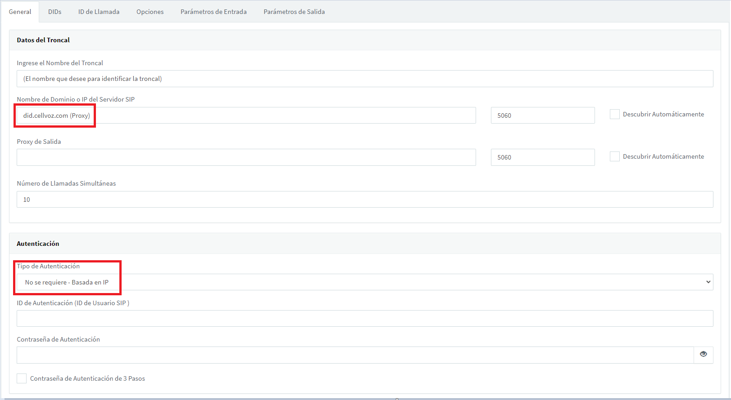
Task: Enable Descubrir Automáticamente for SIP server
Action: (x=615, y=114)
